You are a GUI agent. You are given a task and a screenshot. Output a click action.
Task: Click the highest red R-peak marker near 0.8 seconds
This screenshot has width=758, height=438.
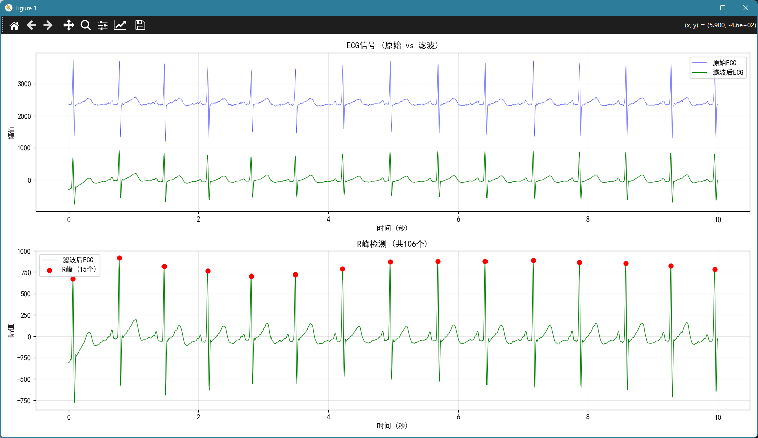pos(119,258)
